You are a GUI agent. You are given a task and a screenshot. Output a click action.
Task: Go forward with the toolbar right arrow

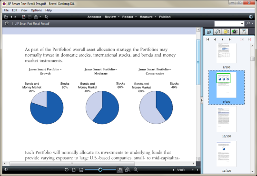point(15,17)
